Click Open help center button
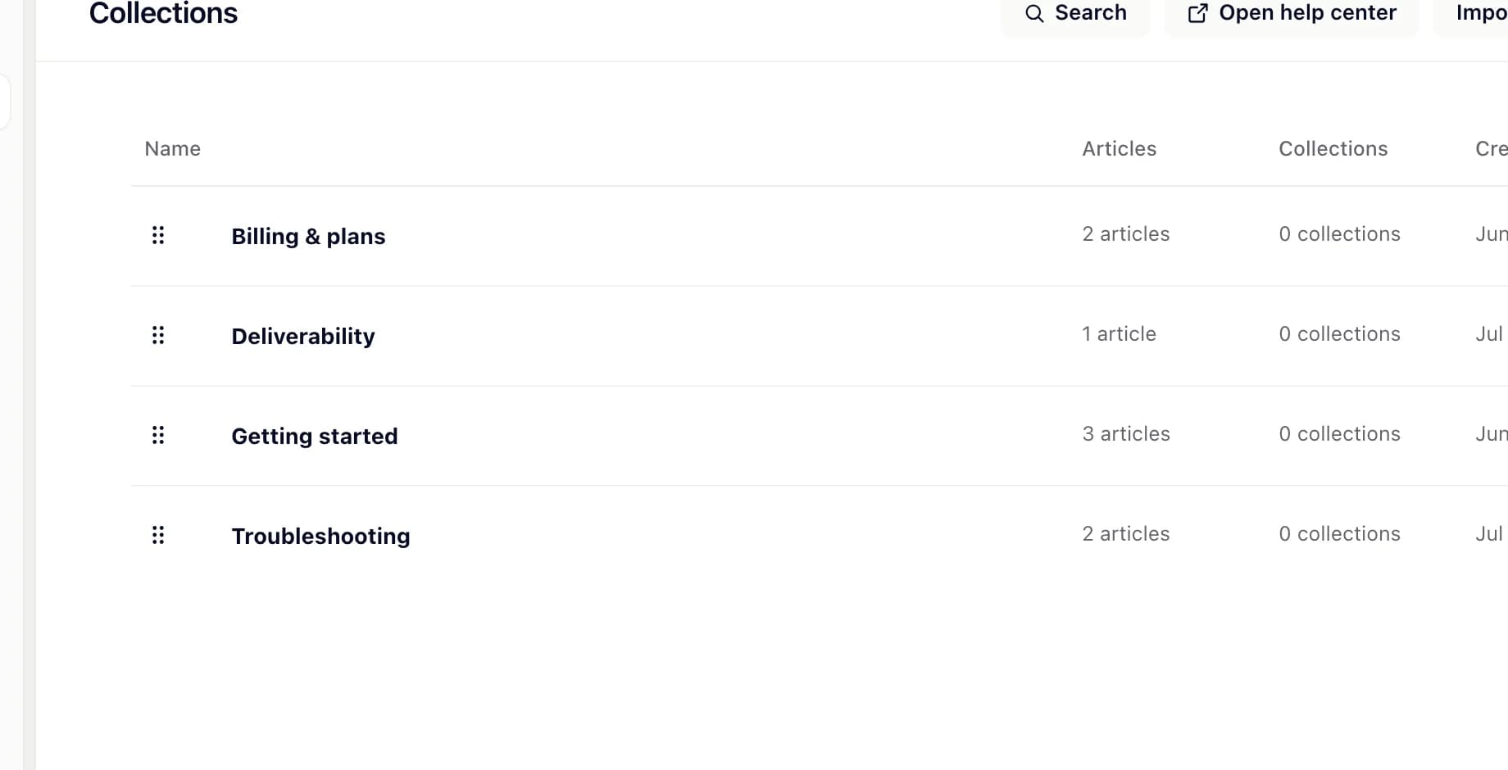 coord(1292,13)
